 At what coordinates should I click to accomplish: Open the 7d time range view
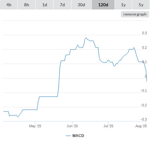click(62, 5)
